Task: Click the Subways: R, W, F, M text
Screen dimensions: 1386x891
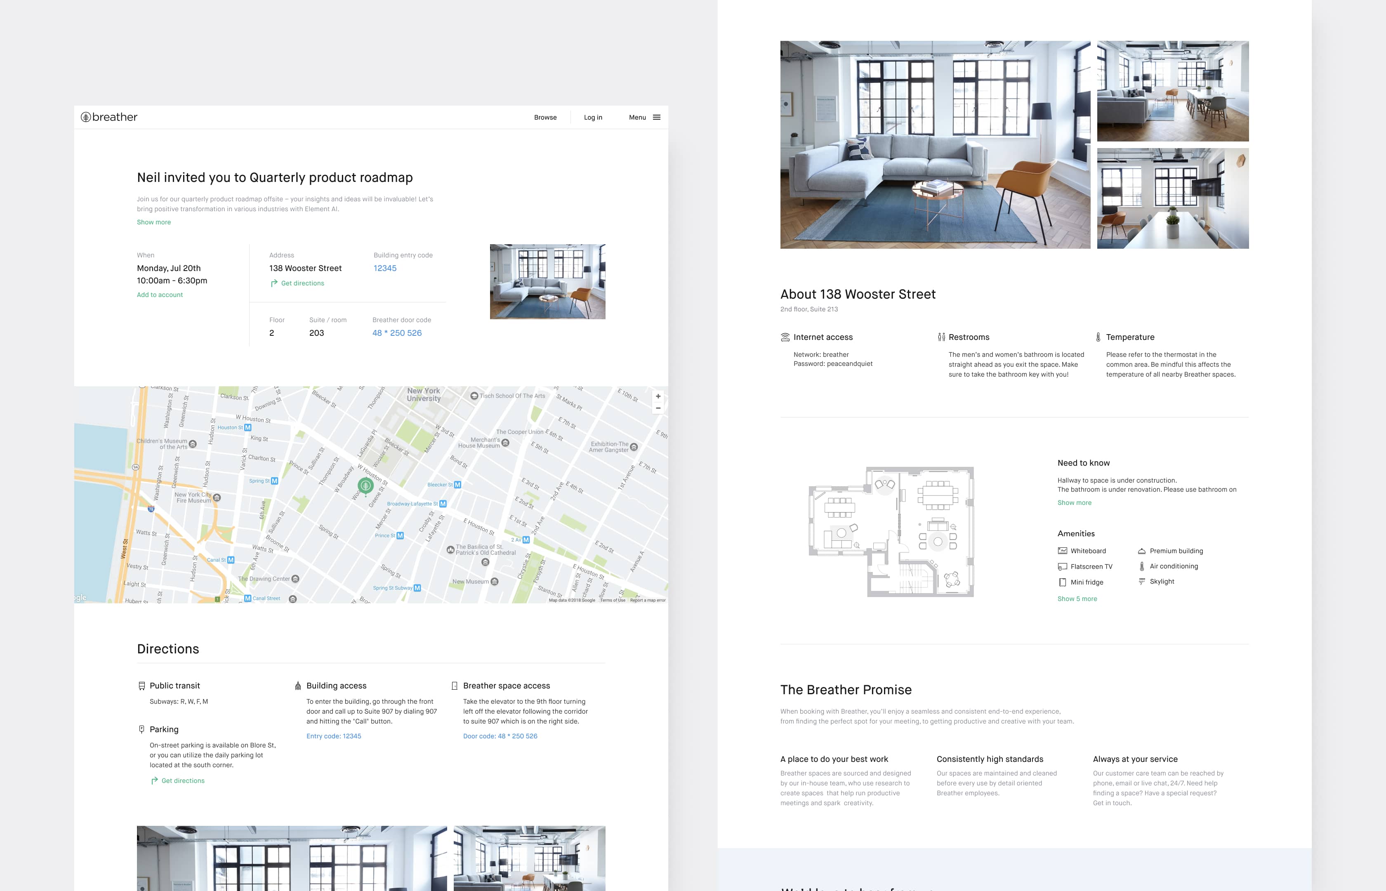Action: [179, 702]
